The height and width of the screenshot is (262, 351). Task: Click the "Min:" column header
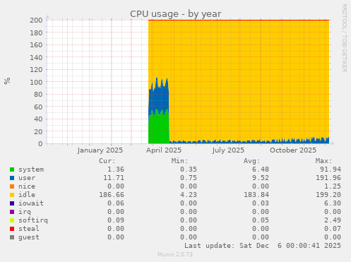[179, 161]
